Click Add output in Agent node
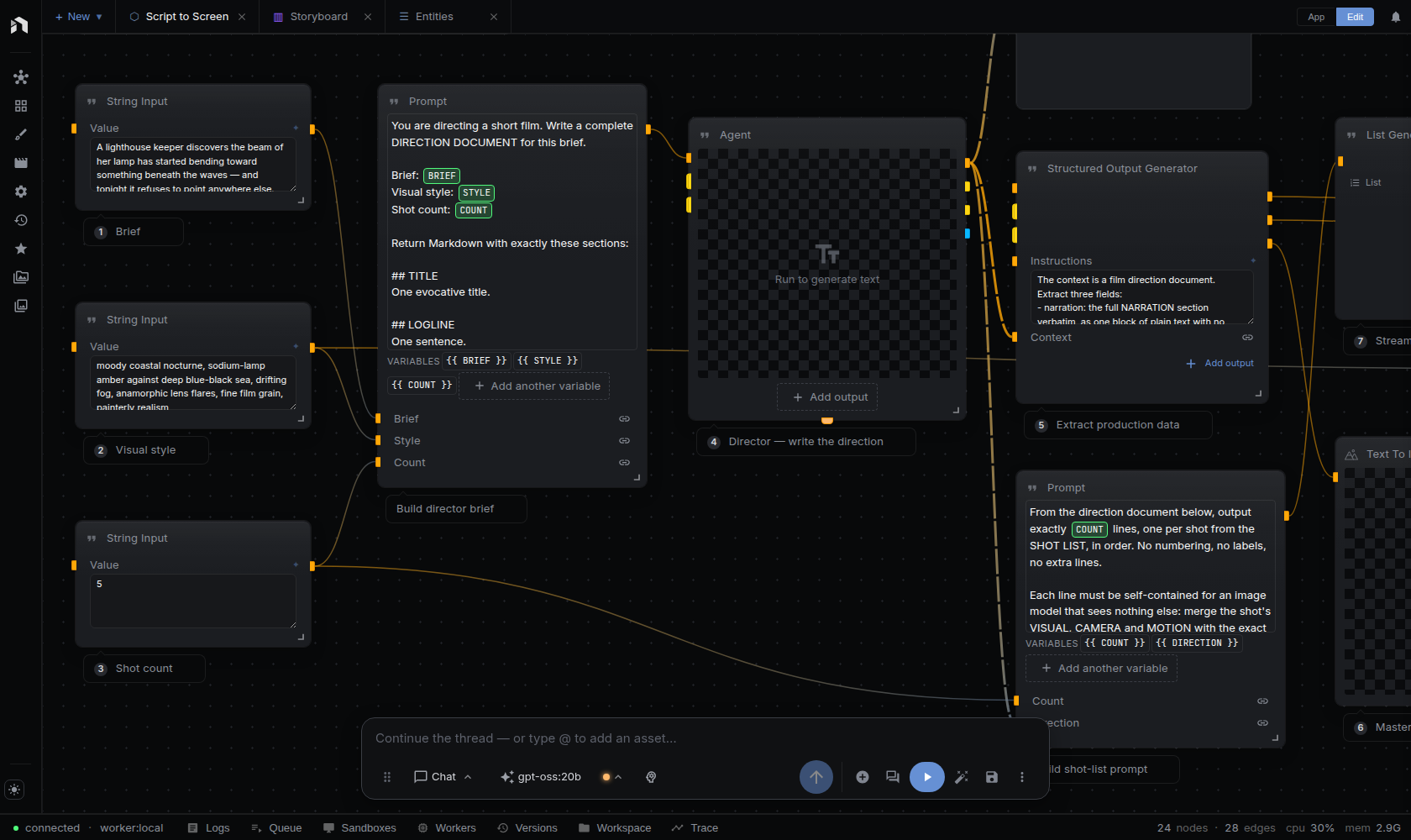 tap(827, 397)
